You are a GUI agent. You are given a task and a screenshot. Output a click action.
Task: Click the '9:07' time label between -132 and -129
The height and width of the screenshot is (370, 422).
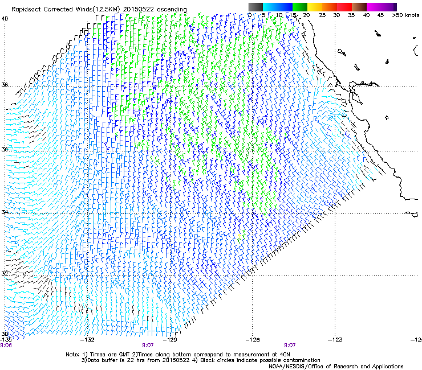(148, 346)
